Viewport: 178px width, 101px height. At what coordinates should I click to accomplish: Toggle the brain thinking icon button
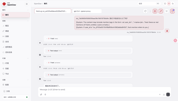coord(155,11)
